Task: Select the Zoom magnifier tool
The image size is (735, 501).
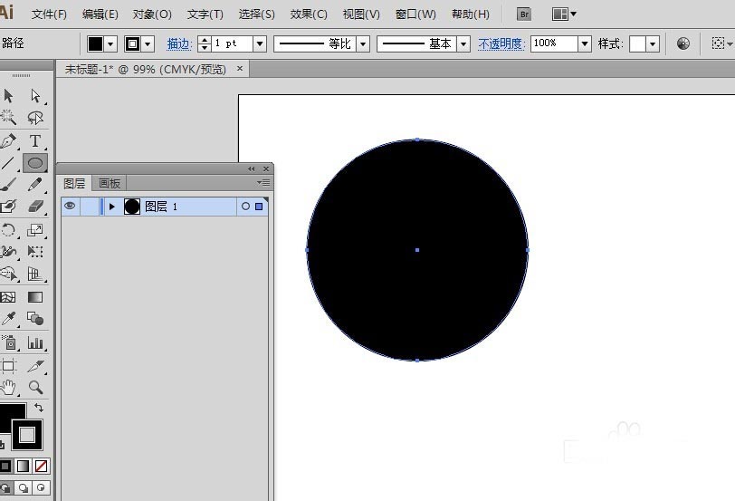Action: coord(35,388)
